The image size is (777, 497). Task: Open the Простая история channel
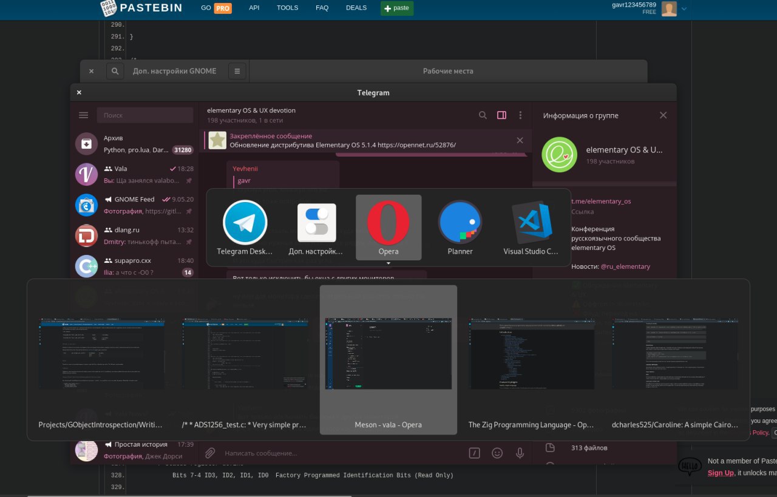[x=134, y=450]
